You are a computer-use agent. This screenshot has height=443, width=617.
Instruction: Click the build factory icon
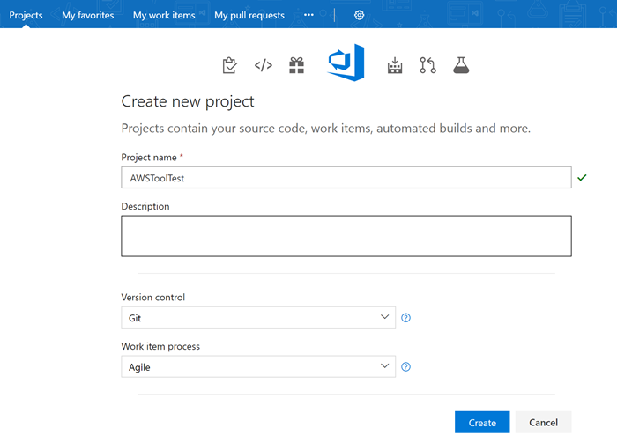[x=394, y=65]
